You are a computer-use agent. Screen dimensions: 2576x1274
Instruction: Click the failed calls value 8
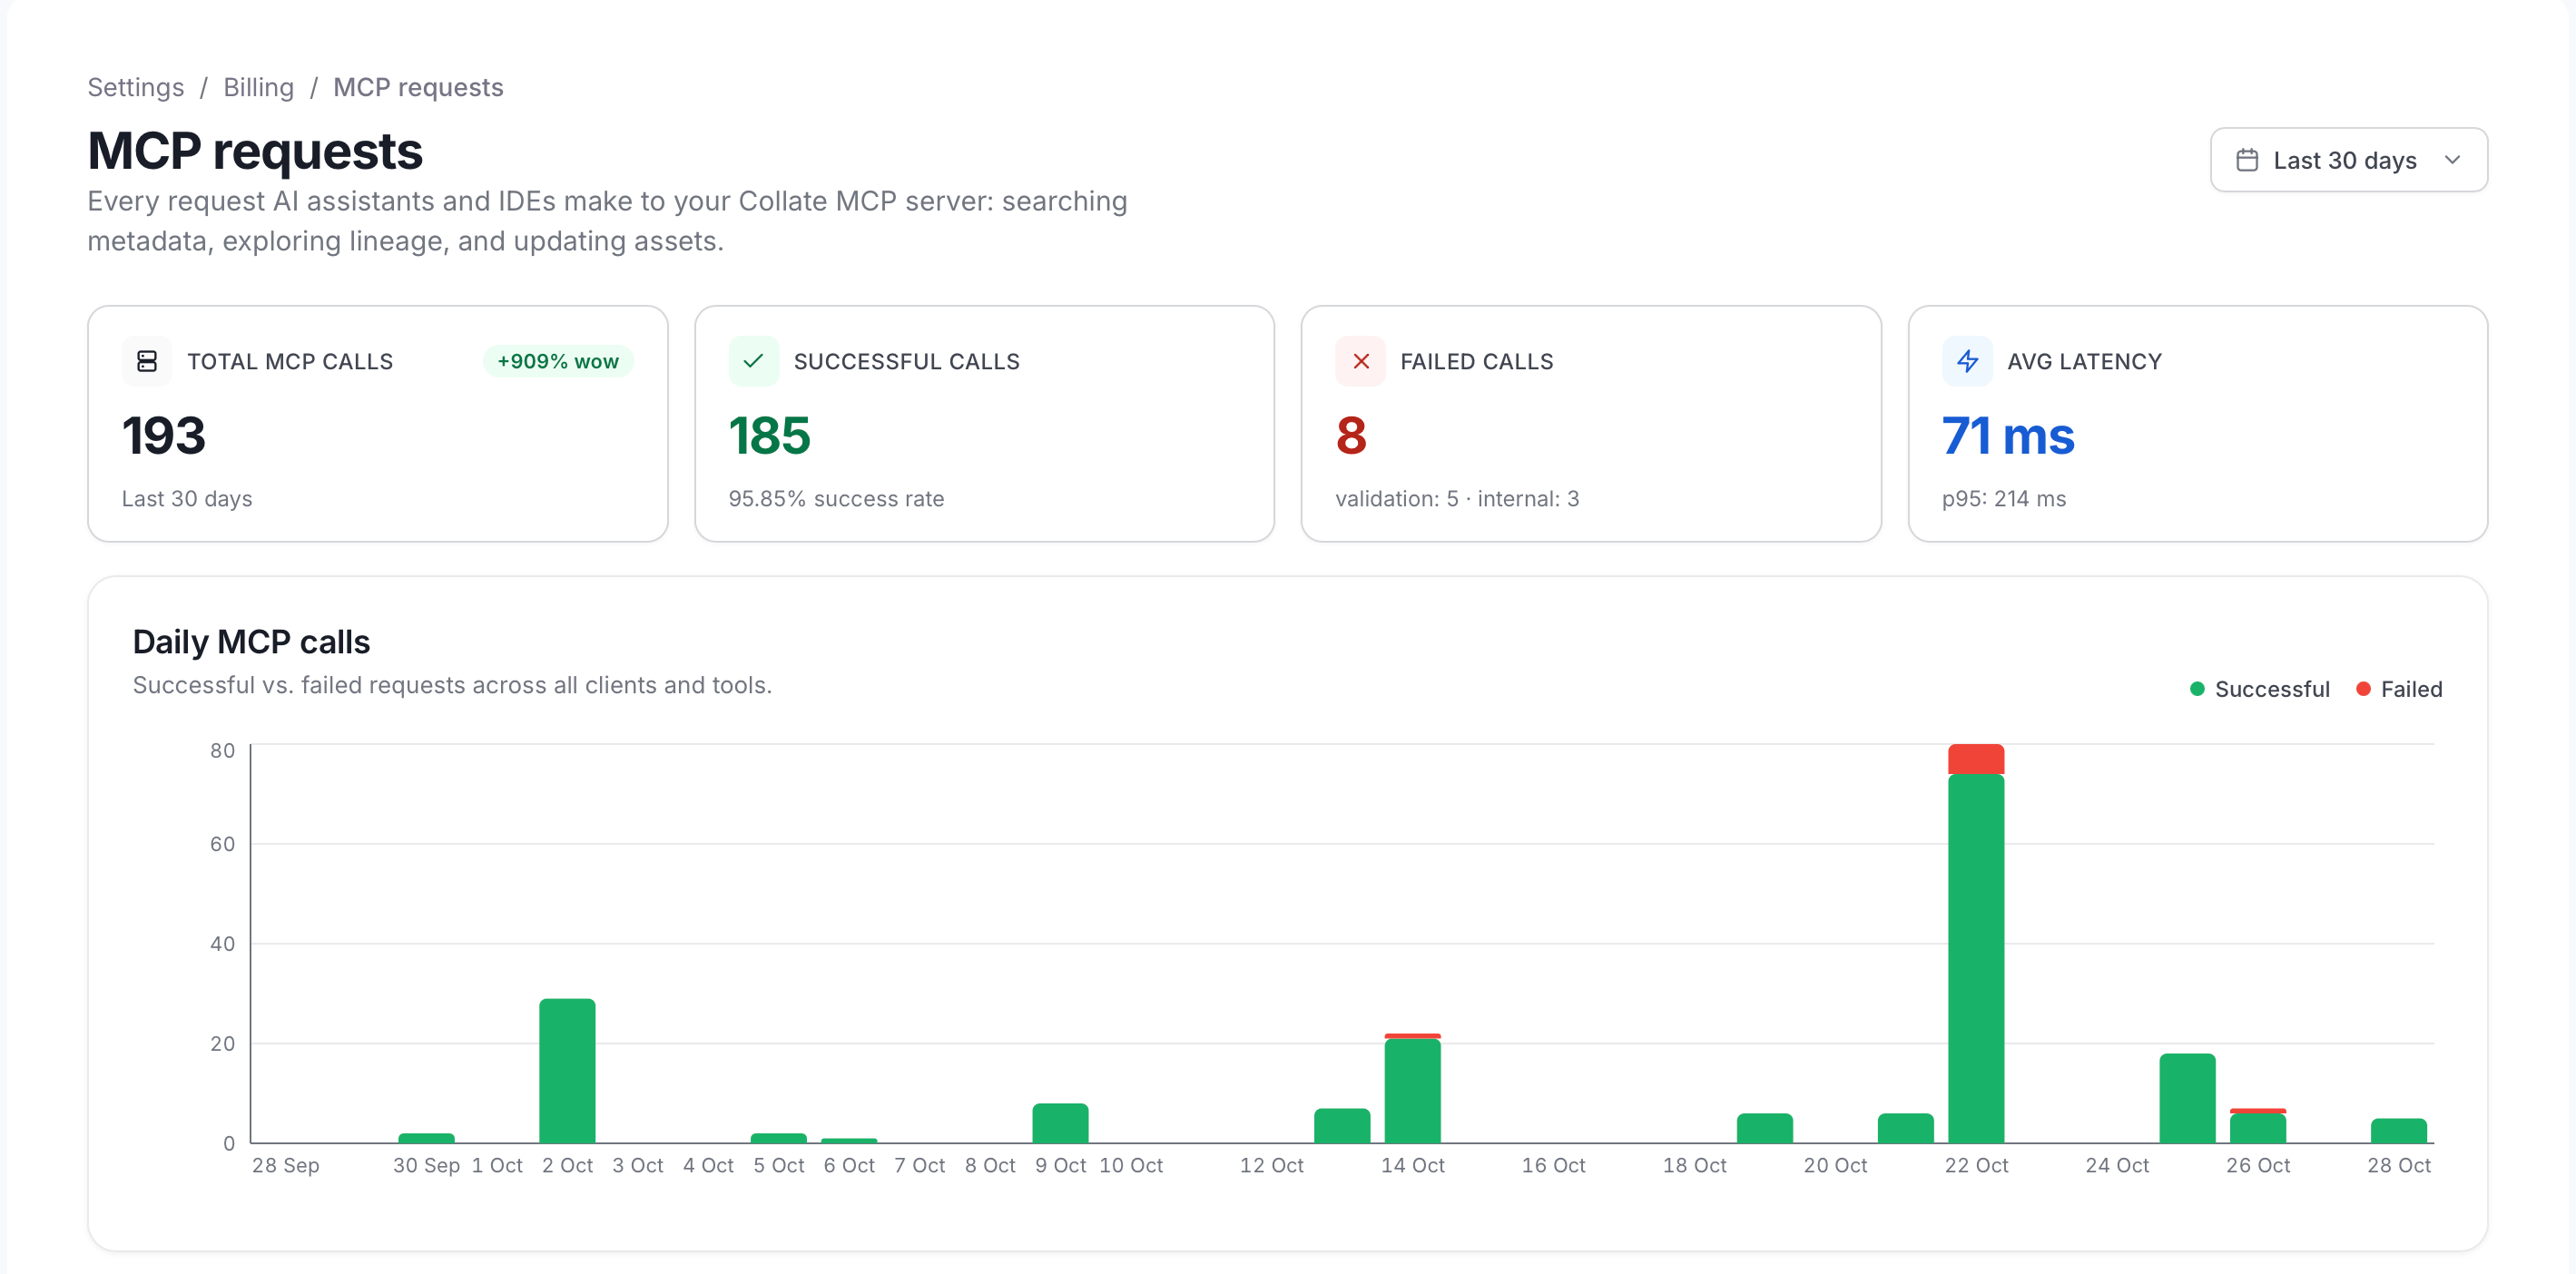pyautogui.click(x=1351, y=436)
